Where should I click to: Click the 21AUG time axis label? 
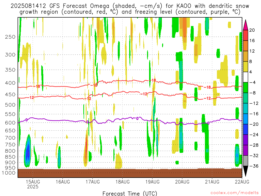(212, 181)
